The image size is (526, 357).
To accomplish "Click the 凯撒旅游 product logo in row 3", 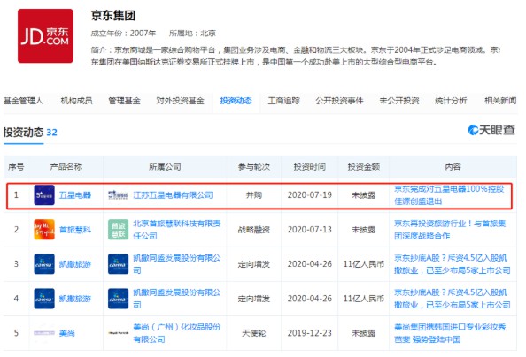I will pos(44,264).
